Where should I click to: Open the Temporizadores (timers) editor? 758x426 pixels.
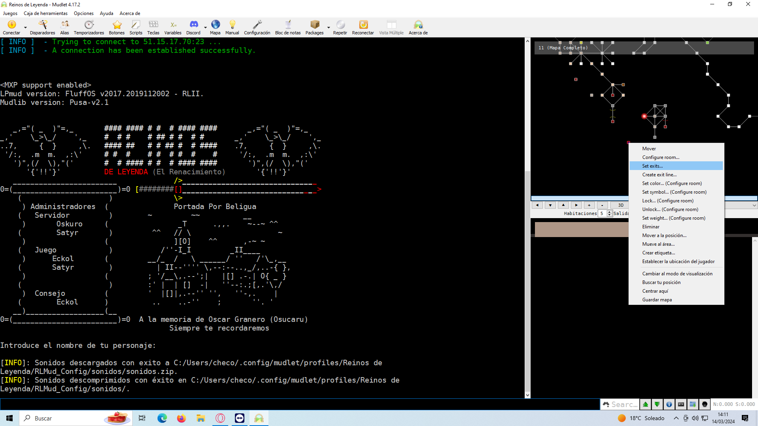[89, 28]
